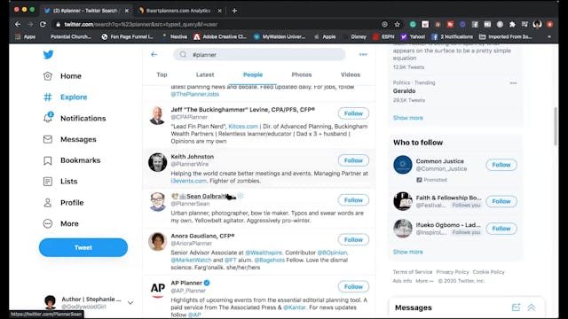
Task: Open Common Justice avatar
Action: [x=402, y=165]
